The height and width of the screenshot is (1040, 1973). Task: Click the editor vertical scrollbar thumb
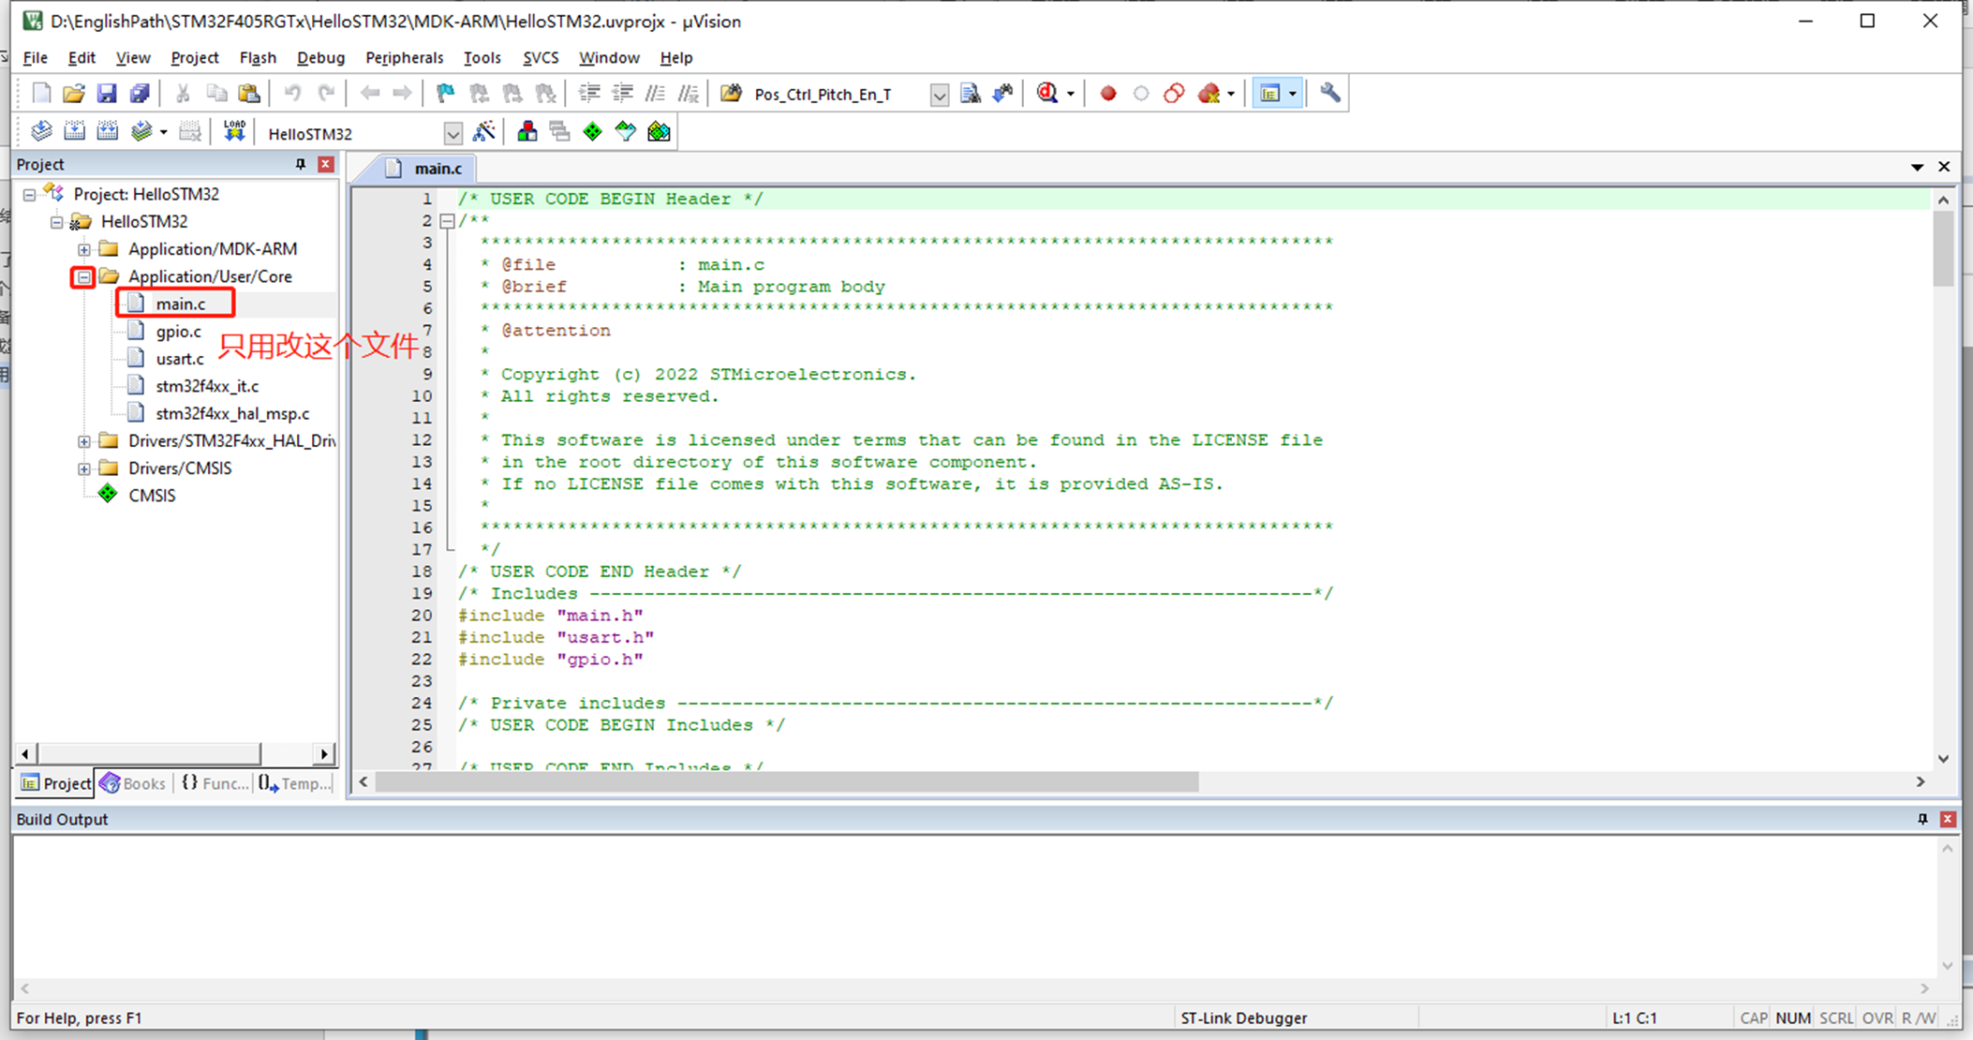coord(1943,248)
